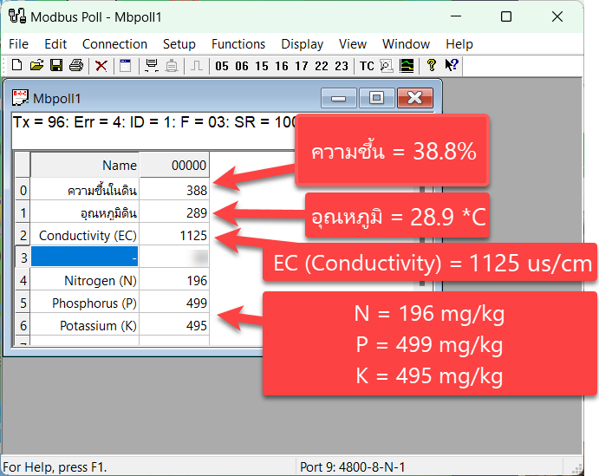Viewport: 612px width, 476px height.
Task: Open the Connection menu
Action: (x=114, y=44)
